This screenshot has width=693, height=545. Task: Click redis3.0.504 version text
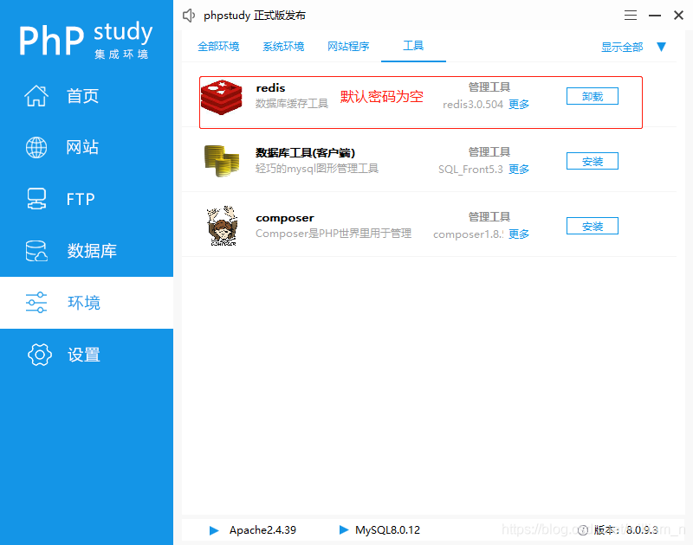[473, 105]
